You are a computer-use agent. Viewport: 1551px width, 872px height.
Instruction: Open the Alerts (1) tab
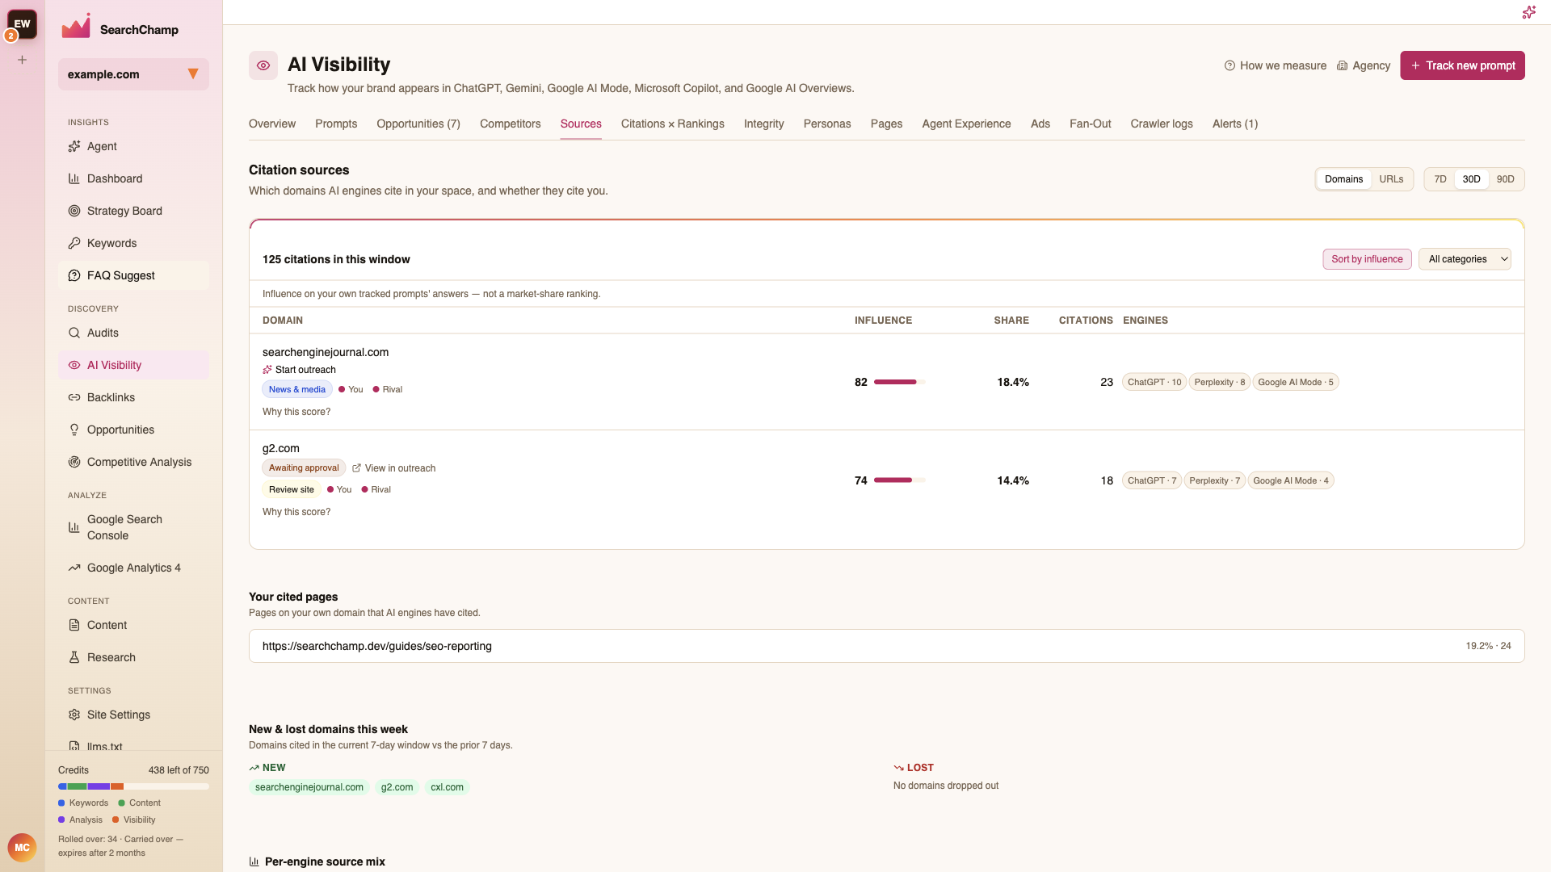pyautogui.click(x=1235, y=124)
